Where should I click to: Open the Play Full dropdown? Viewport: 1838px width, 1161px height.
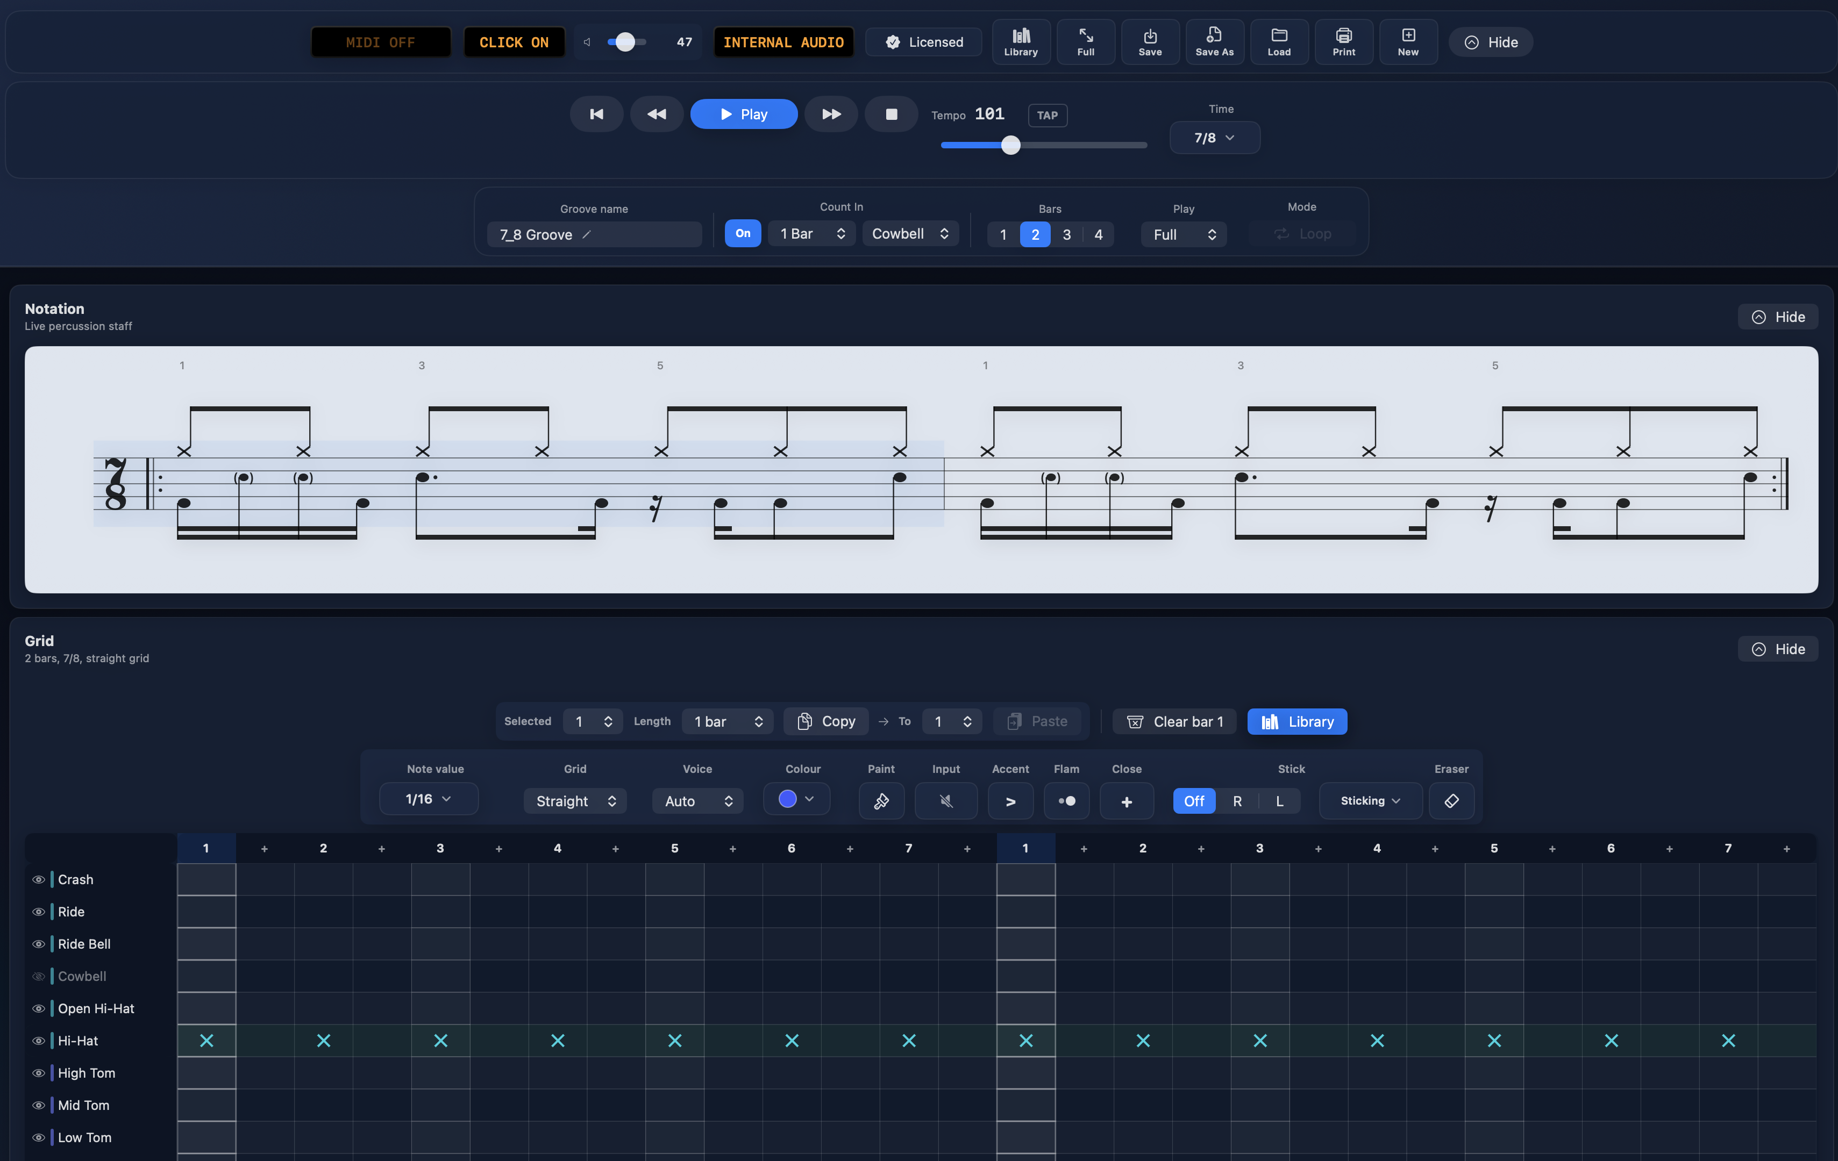pos(1183,234)
